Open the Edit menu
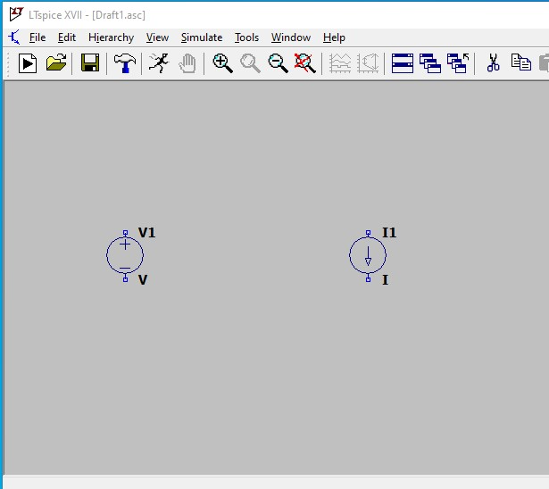Image resolution: width=549 pixels, height=489 pixels. point(67,37)
